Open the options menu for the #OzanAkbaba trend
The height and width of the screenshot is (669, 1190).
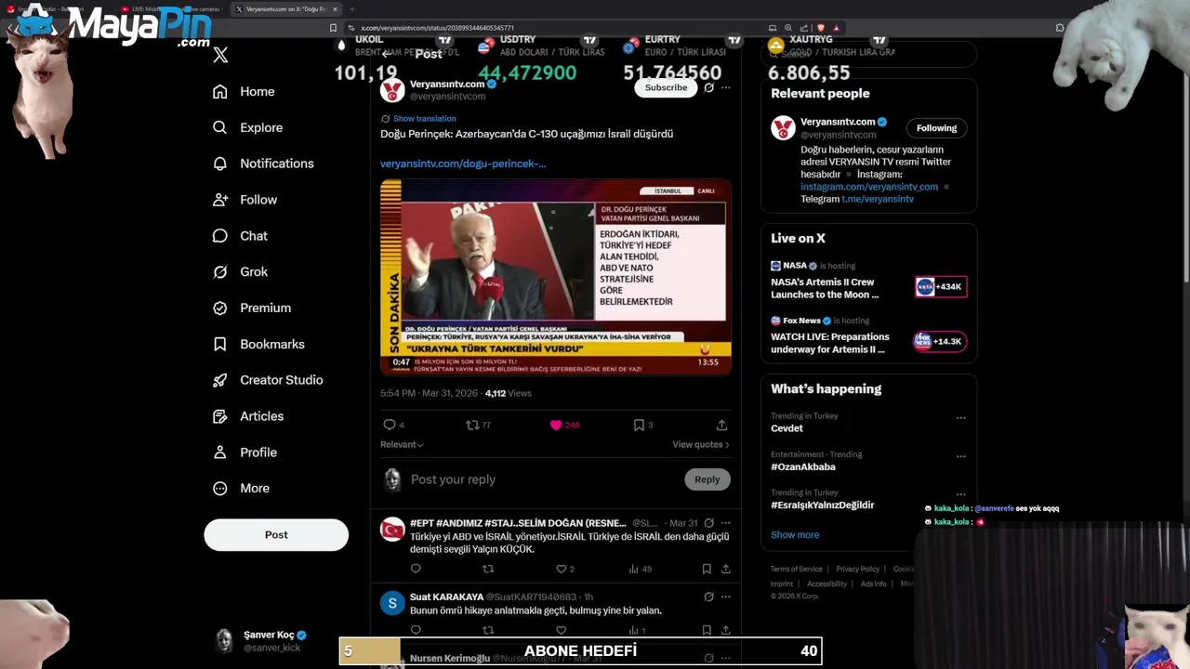pos(960,456)
